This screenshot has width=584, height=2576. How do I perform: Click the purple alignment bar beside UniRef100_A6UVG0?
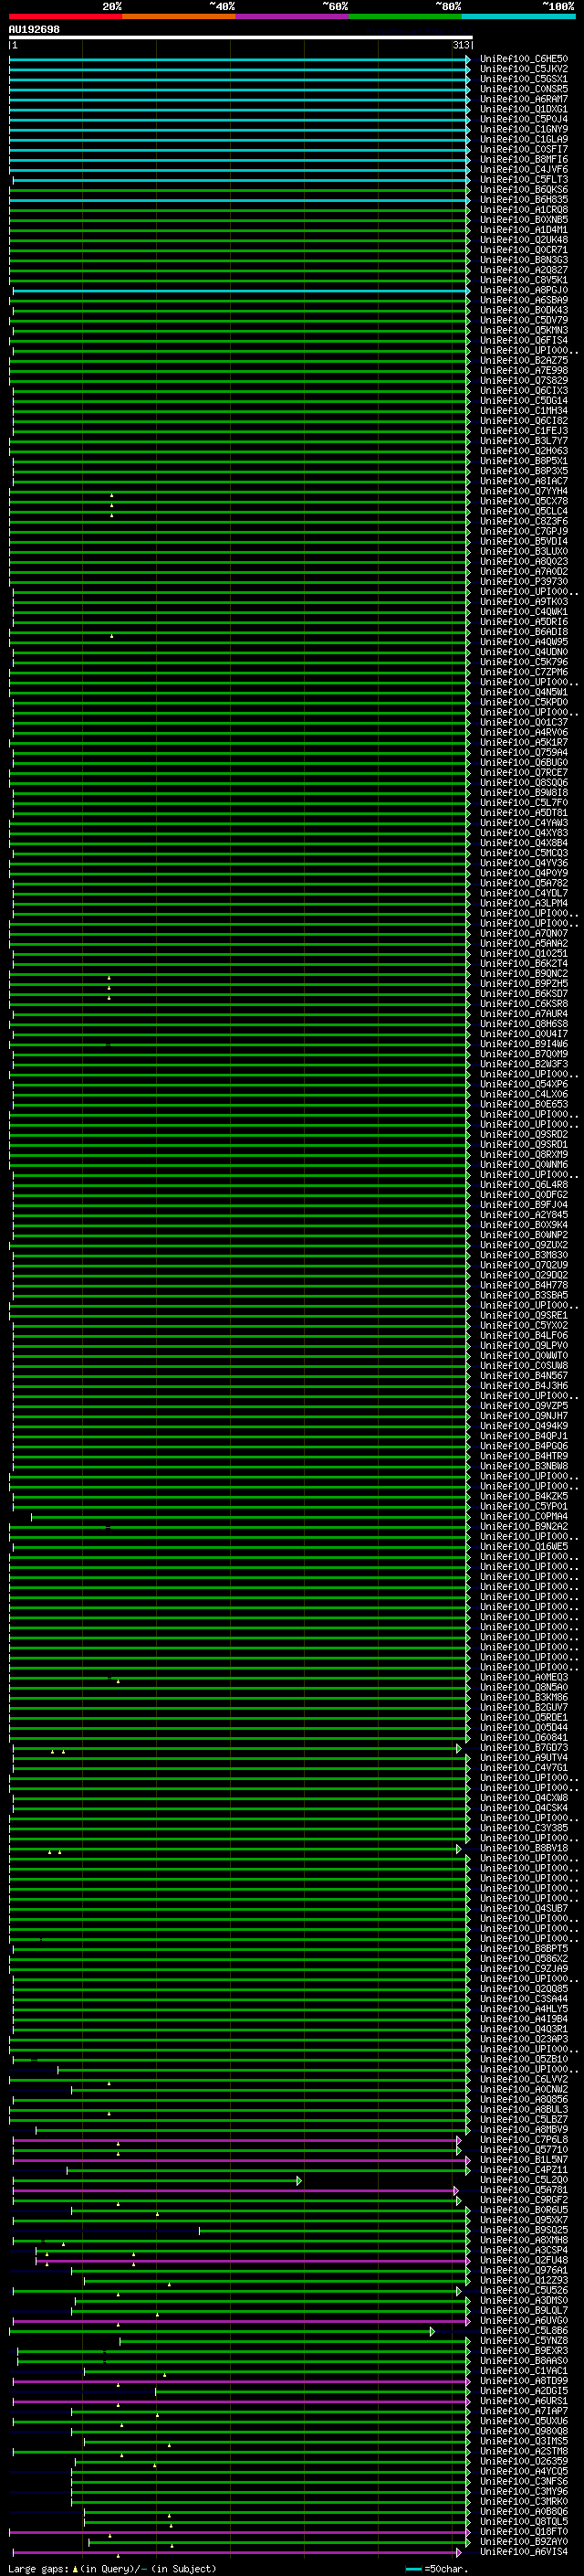(x=241, y=2322)
